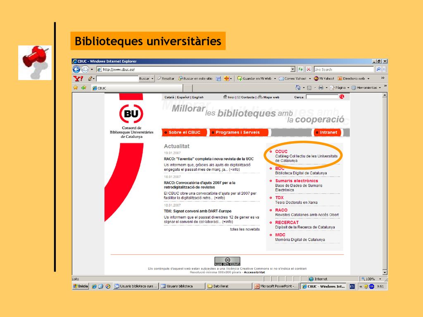Open the Accessibilitat footer link
The image size is (423, 317).
pyautogui.click(x=254, y=272)
